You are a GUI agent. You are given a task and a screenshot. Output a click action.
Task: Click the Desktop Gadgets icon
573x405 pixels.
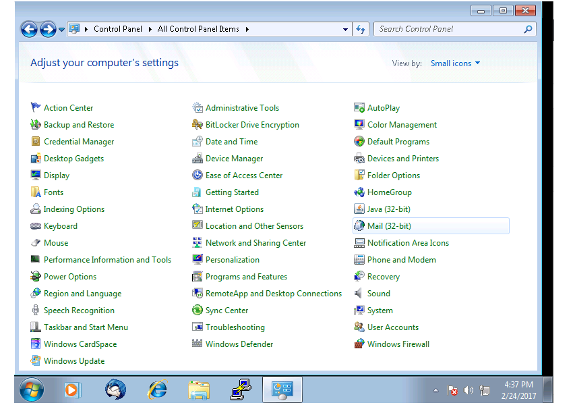(36, 158)
